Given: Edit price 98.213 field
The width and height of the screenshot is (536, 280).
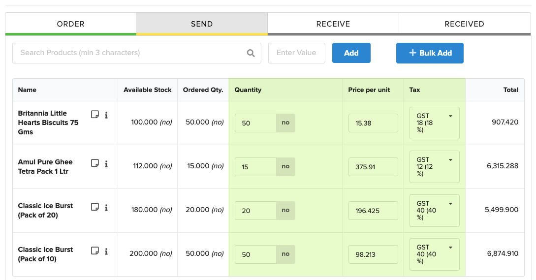Looking at the screenshot, I should point(373,254).
